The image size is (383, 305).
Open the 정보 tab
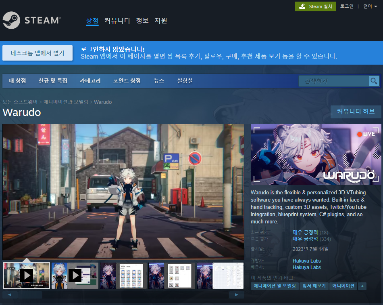coord(142,21)
